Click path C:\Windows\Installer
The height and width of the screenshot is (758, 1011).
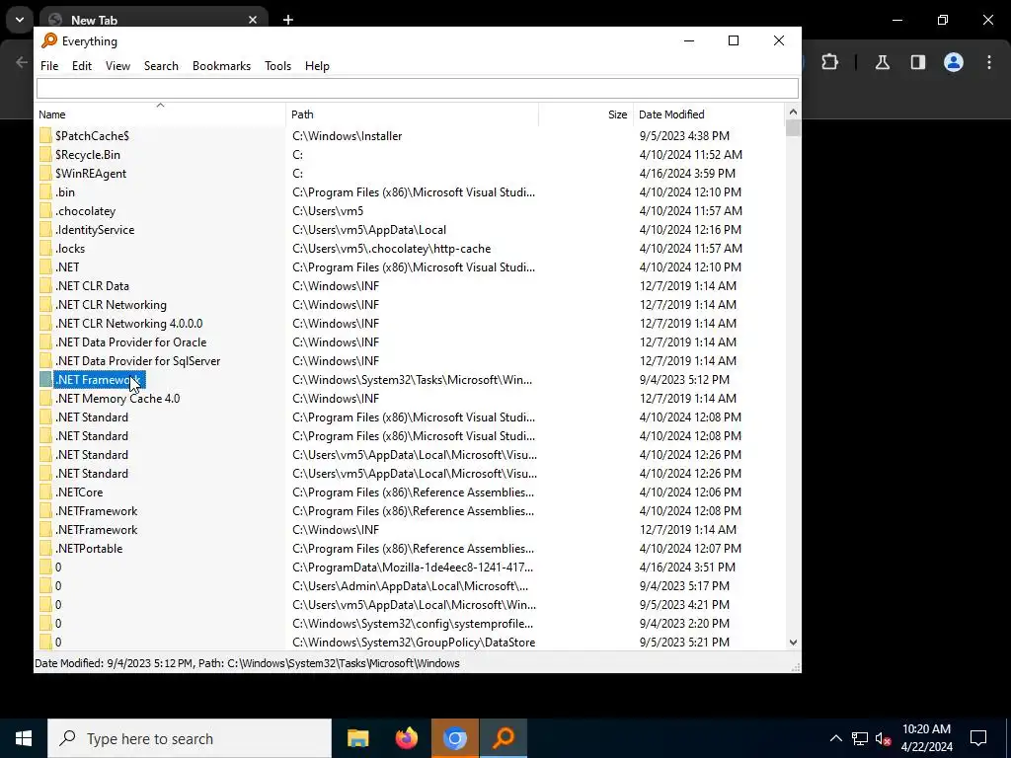pos(347,136)
